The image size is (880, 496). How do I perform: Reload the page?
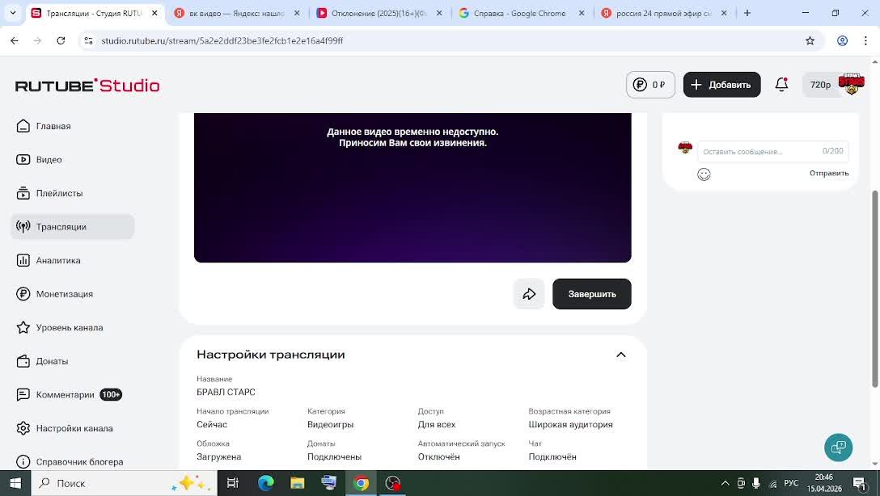click(x=61, y=40)
